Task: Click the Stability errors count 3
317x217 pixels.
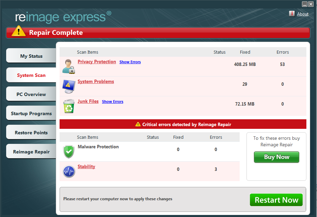Action: point(216,169)
